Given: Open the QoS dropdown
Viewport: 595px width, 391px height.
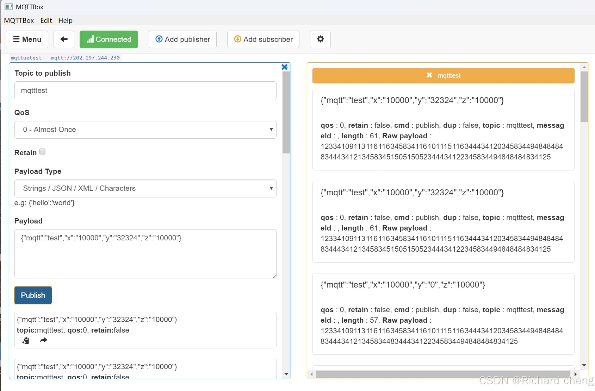Looking at the screenshot, I should tap(145, 130).
